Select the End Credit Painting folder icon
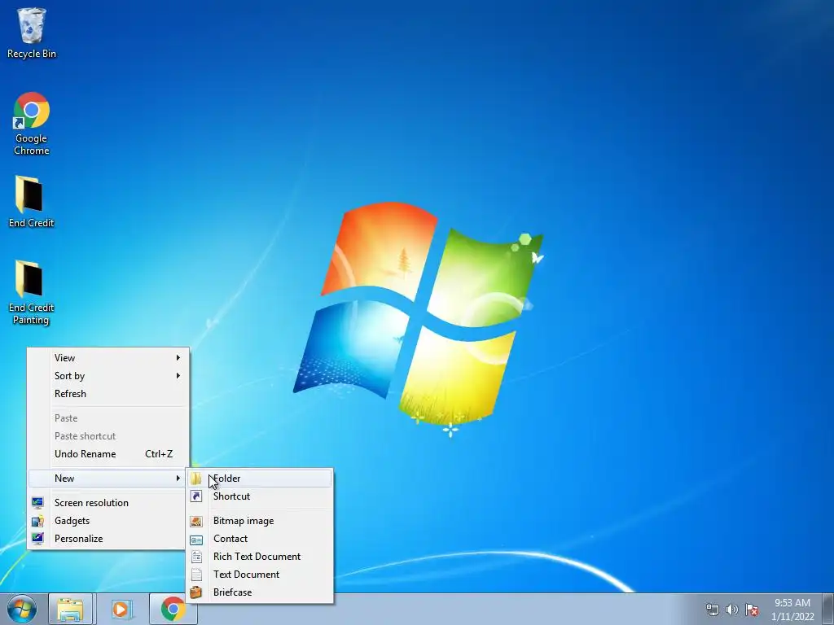Viewport: 834px width, 625px height. [32, 292]
